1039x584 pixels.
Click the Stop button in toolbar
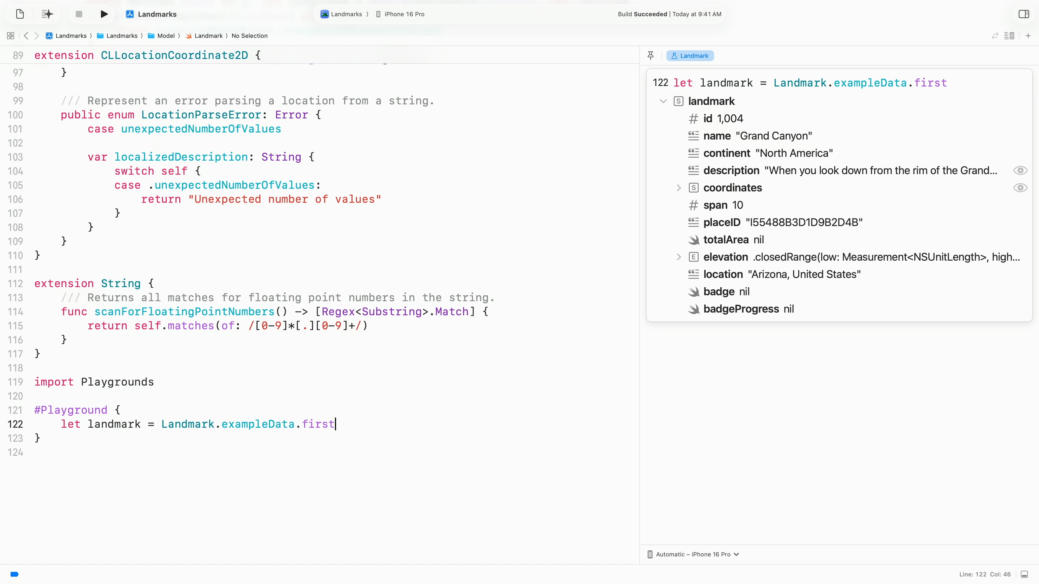coord(79,14)
